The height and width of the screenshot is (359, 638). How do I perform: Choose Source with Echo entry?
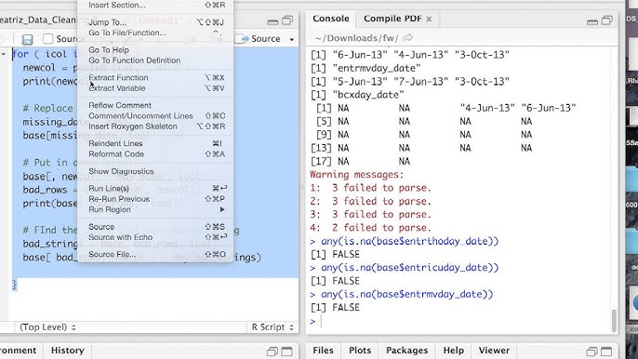(x=155, y=237)
